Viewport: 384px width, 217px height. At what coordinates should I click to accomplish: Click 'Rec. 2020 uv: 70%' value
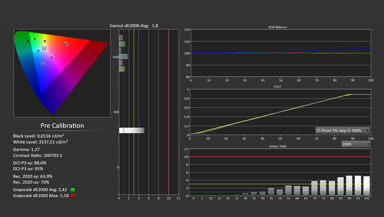[x=31, y=182]
